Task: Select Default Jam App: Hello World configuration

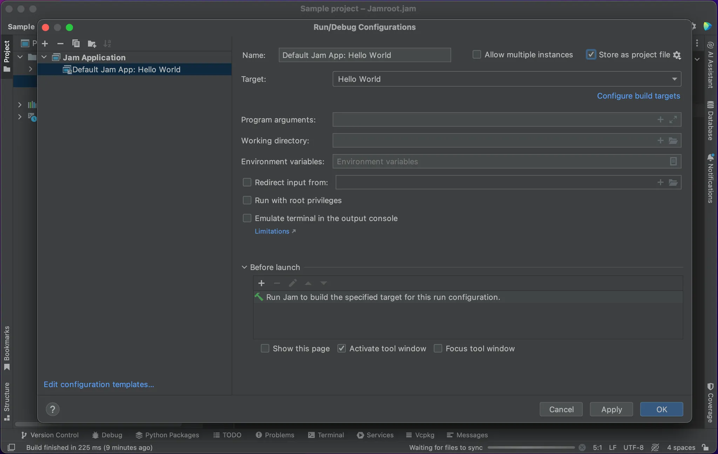Action: [x=134, y=69]
